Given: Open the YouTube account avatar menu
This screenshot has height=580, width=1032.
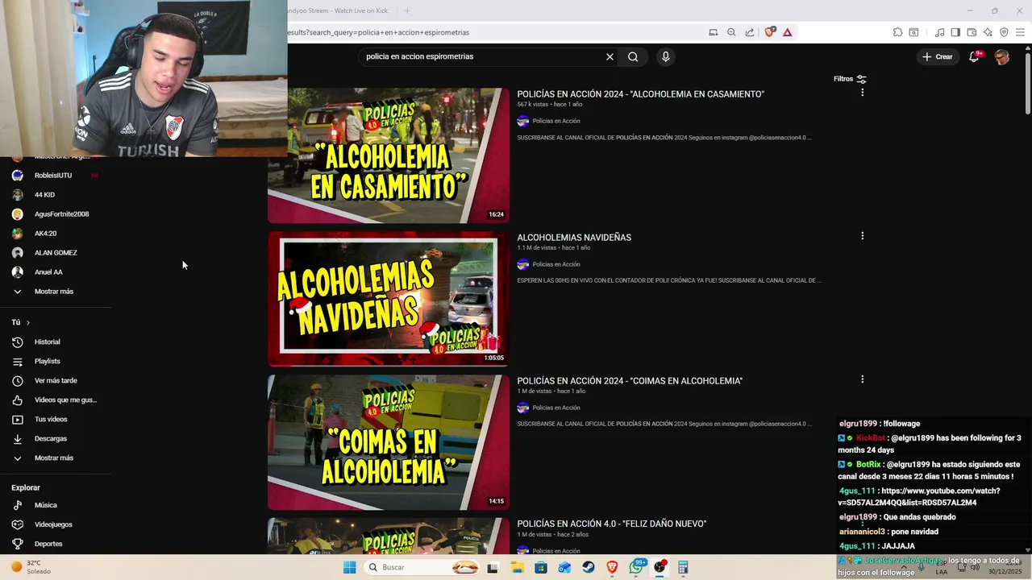Looking at the screenshot, I should point(1001,56).
